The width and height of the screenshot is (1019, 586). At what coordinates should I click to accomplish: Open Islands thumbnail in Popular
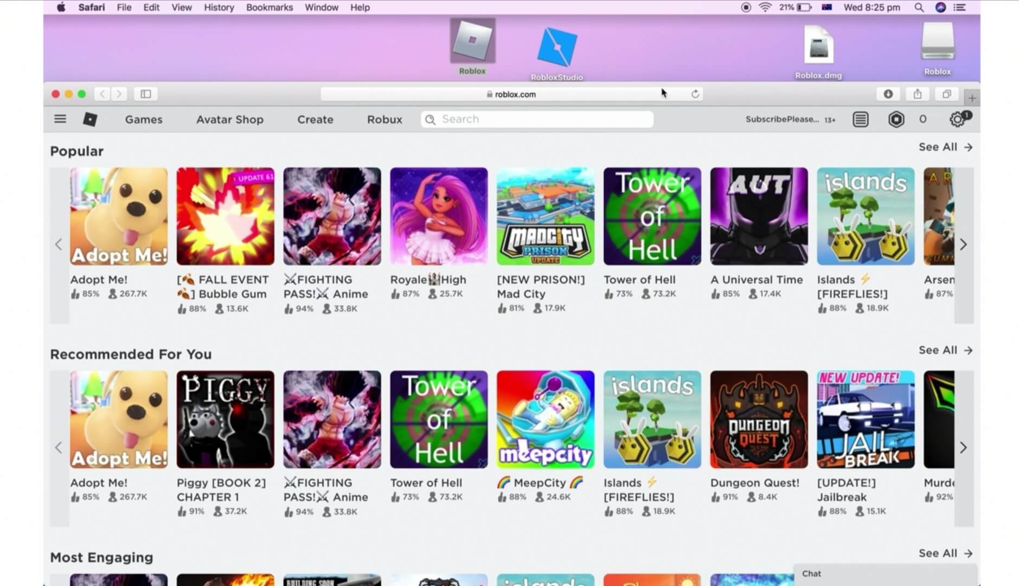pyautogui.click(x=866, y=216)
